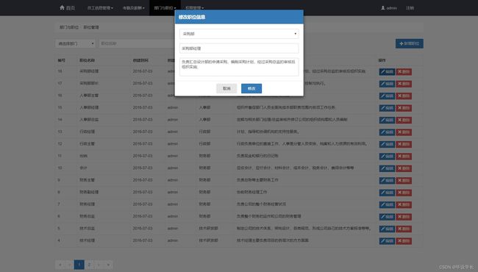Click the admin creator cell in row 12

173,143
